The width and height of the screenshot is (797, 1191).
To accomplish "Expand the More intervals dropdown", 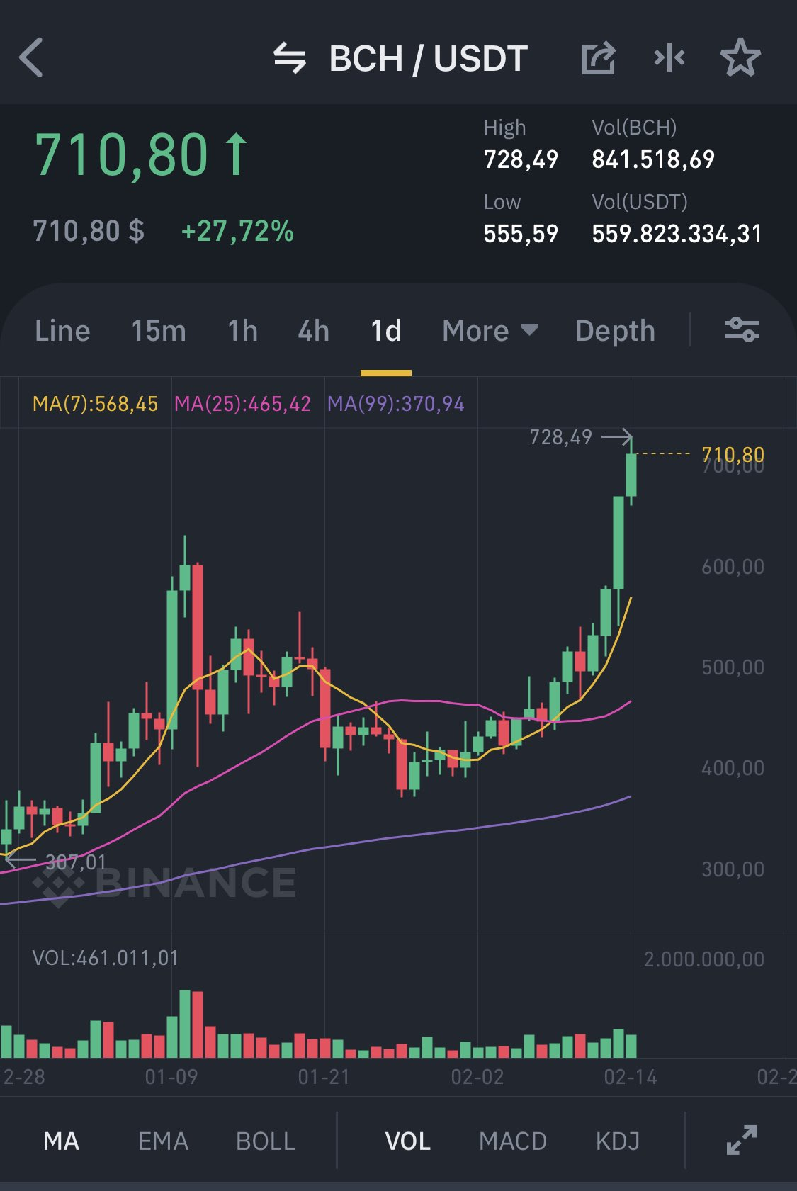I will [x=490, y=331].
